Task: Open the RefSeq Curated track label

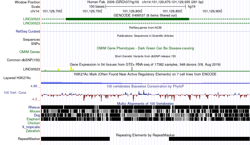Action: [28, 31]
